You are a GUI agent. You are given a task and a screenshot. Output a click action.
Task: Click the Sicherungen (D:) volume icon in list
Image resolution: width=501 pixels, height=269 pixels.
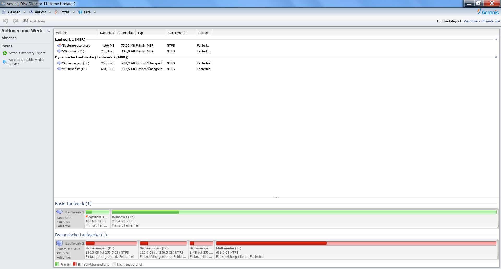click(59, 63)
